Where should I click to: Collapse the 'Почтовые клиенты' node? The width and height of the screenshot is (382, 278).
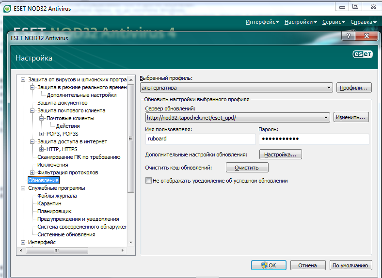point(41,118)
